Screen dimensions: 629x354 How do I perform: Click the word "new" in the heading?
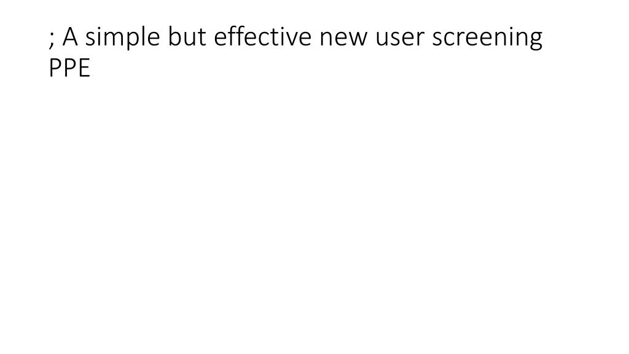[343, 39]
